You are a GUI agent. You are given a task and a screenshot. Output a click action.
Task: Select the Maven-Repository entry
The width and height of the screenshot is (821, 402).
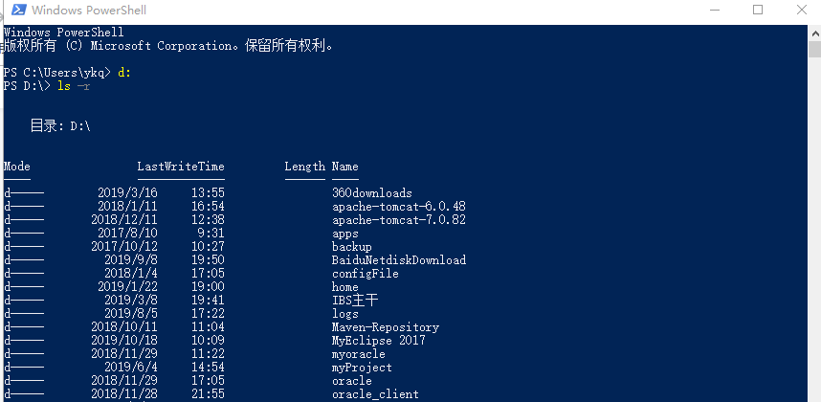(386, 327)
